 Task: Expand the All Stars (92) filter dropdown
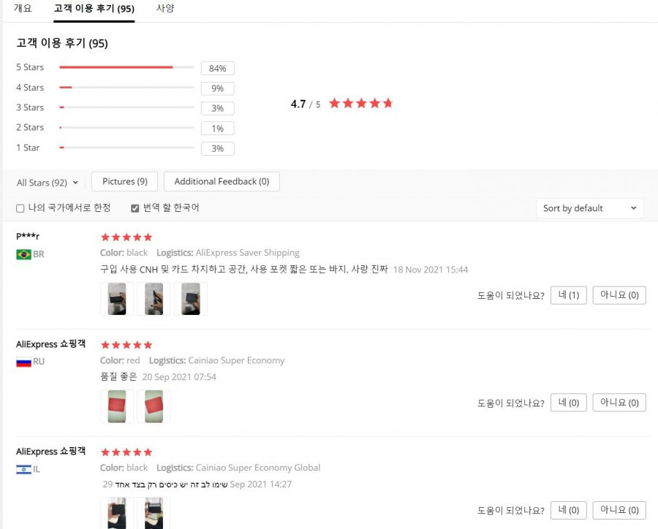pyautogui.click(x=48, y=183)
